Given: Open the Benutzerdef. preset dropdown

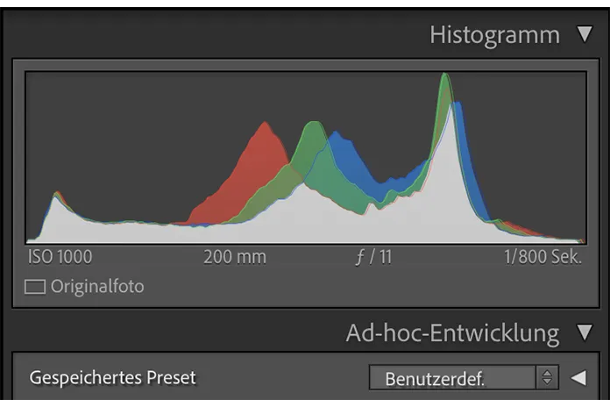Looking at the screenshot, I should (x=452, y=378).
